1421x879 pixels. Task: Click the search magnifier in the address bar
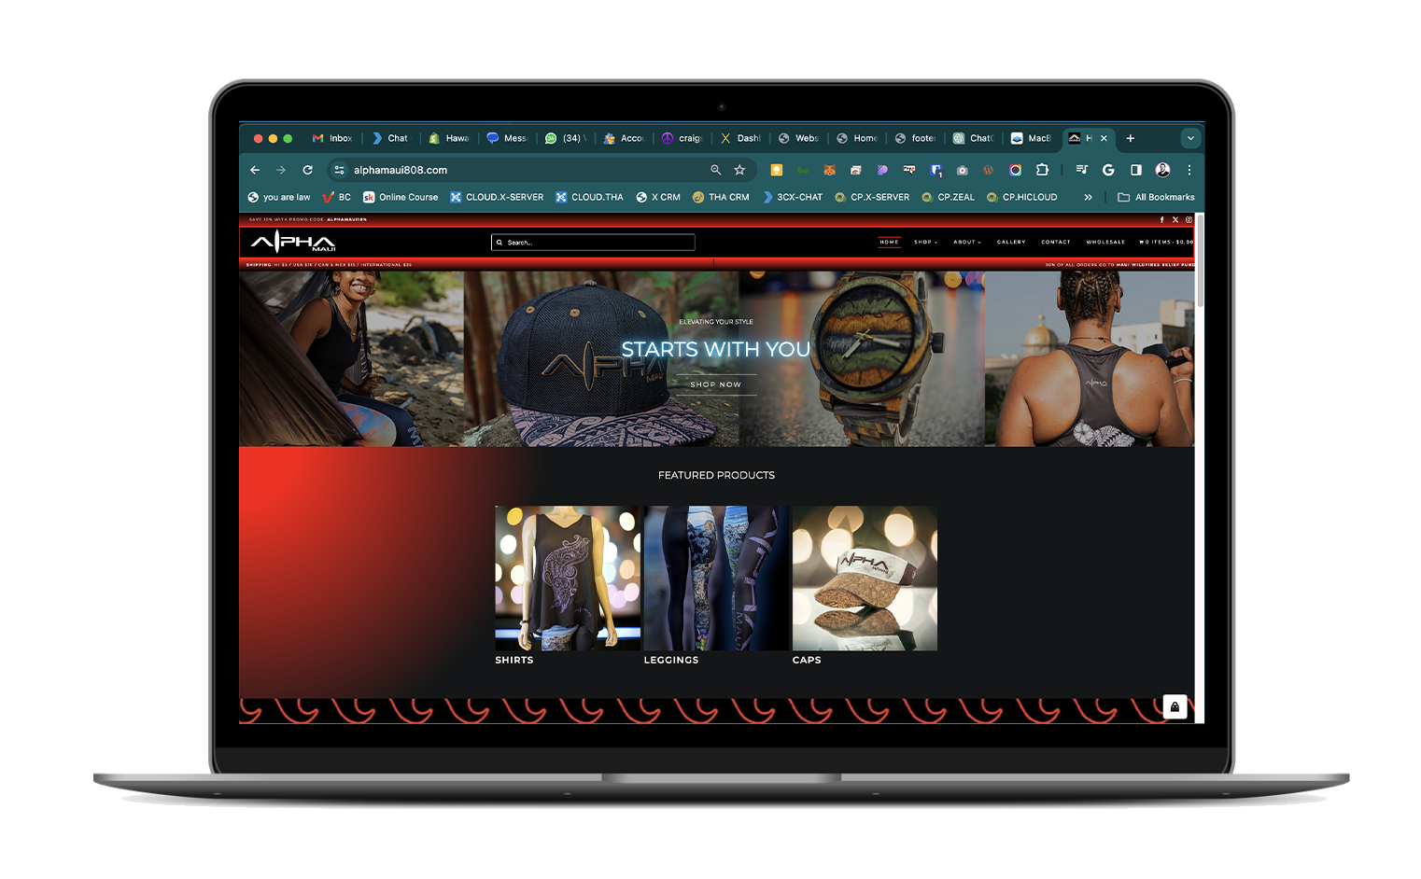715,170
